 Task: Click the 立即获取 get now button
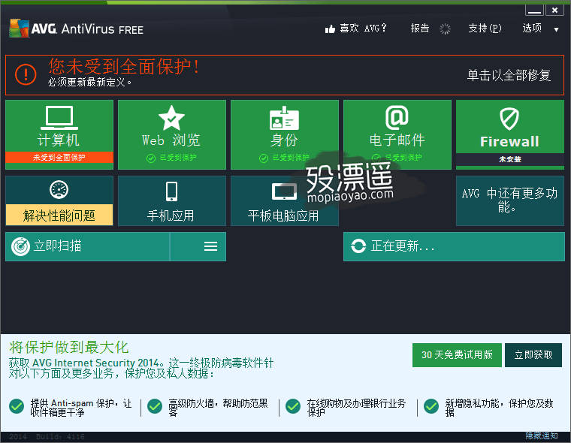(x=533, y=355)
